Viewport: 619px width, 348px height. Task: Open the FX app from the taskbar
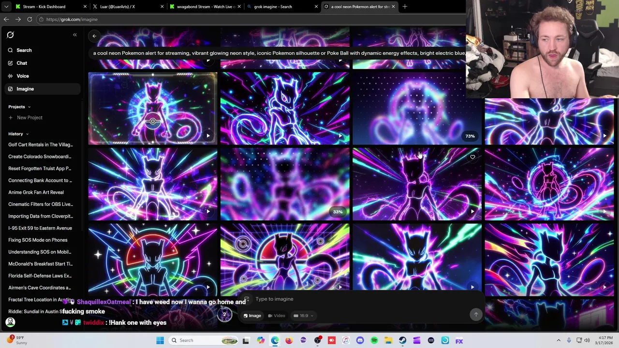coord(459,340)
